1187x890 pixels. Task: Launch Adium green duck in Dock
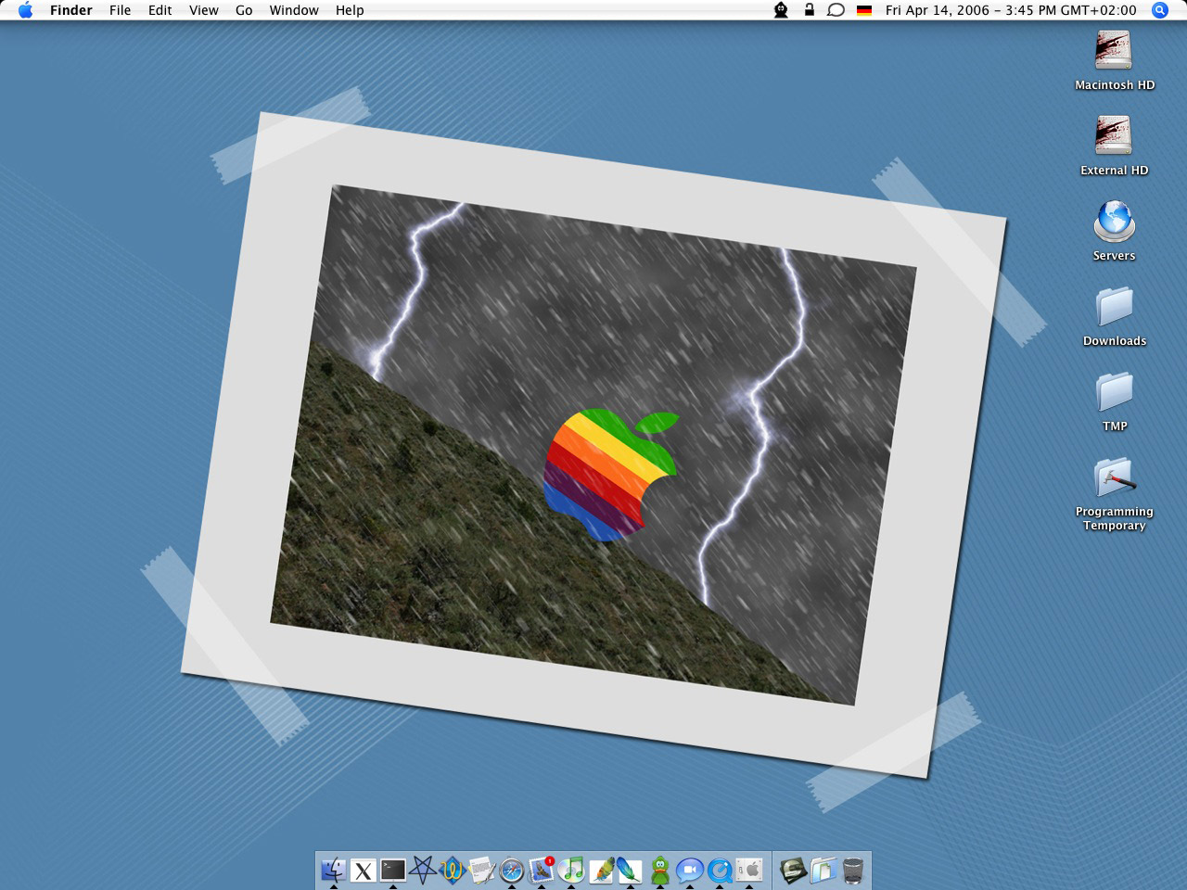coord(660,870)
